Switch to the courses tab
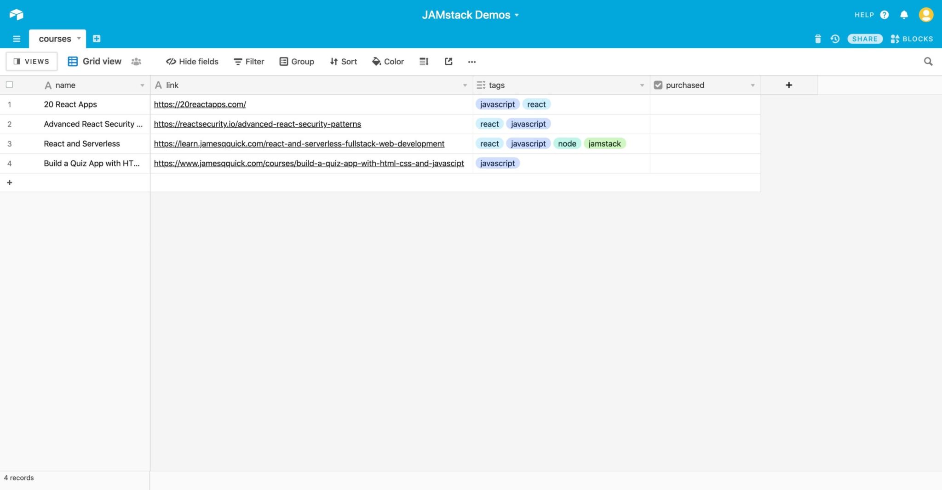Screen dimensions: 942x490 55,39
